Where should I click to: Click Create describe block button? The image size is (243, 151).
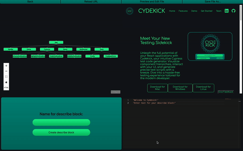[62, 132]
